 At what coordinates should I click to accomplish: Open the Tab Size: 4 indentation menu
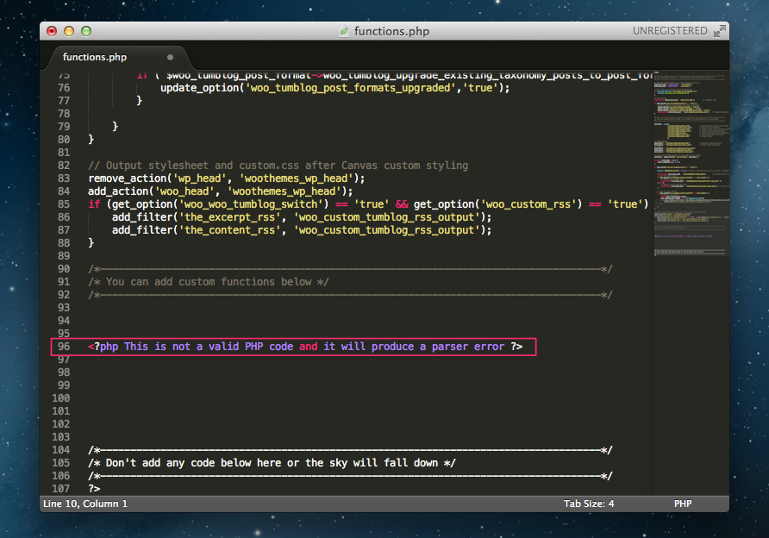tap(589, 504)
